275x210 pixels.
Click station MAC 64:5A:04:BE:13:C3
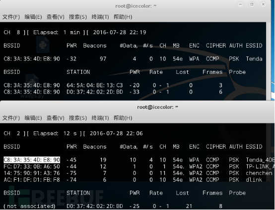click(95, 85)
